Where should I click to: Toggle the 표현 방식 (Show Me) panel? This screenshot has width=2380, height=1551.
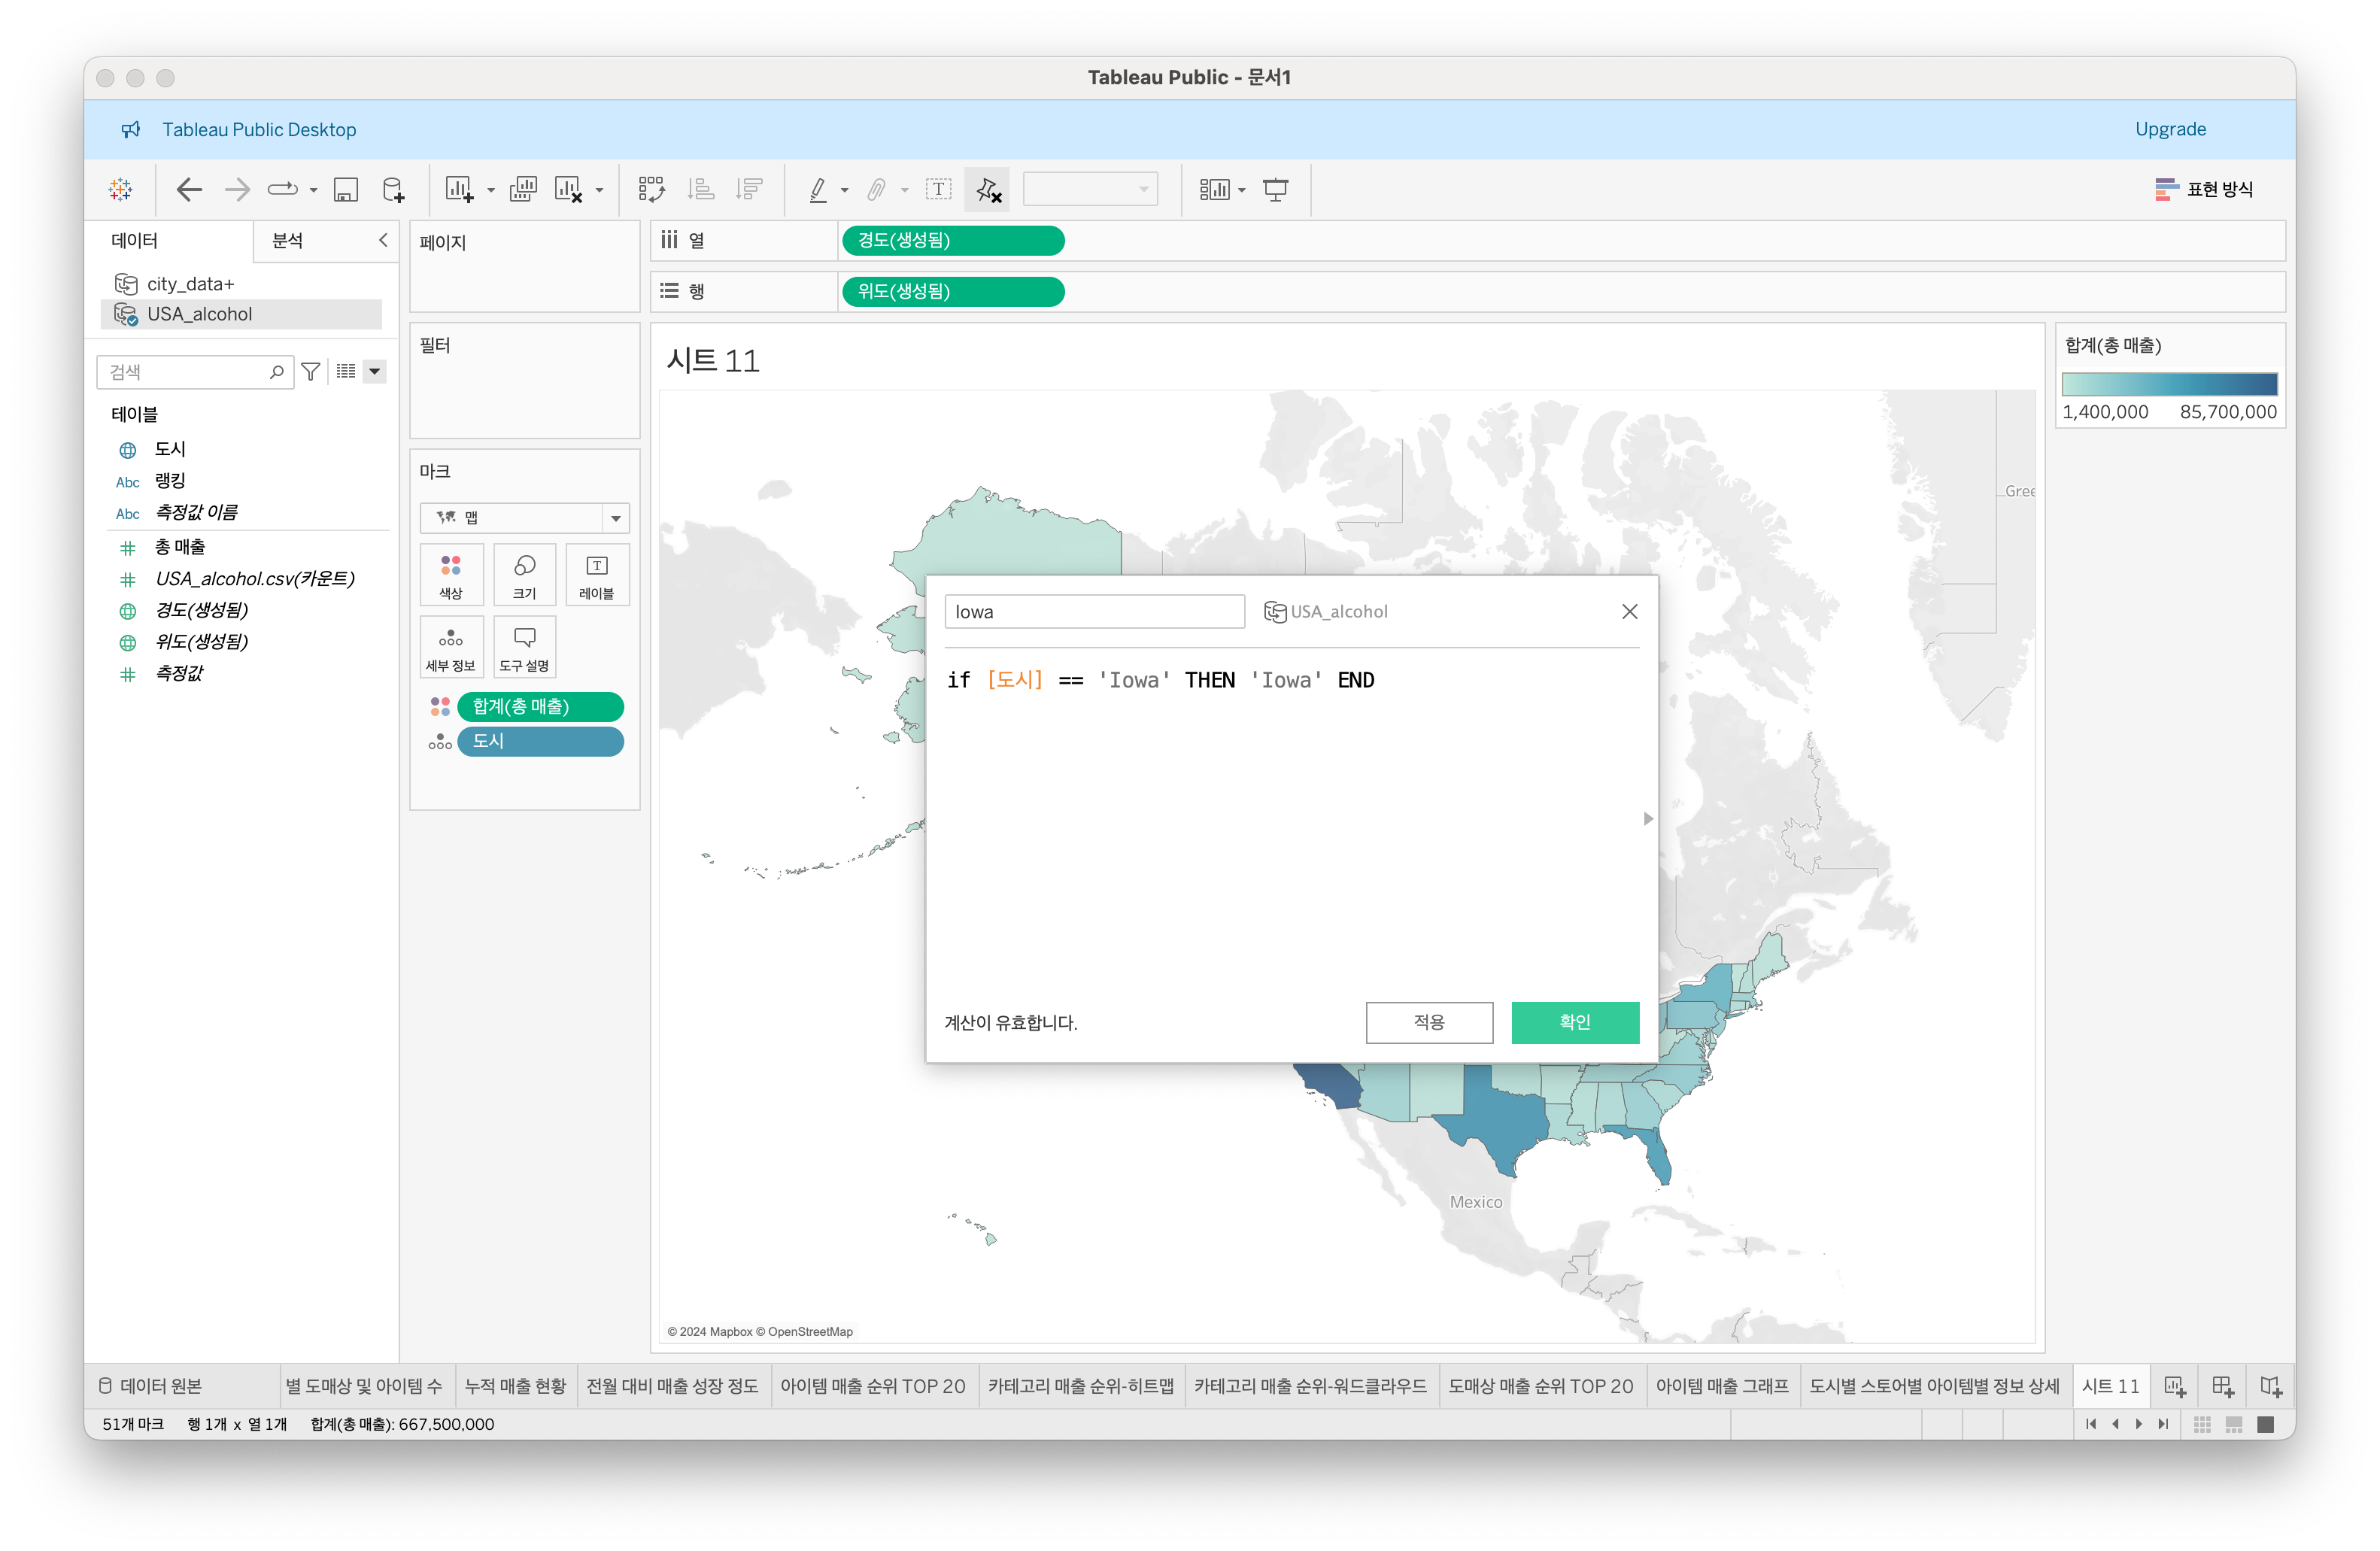[2204, 189]
